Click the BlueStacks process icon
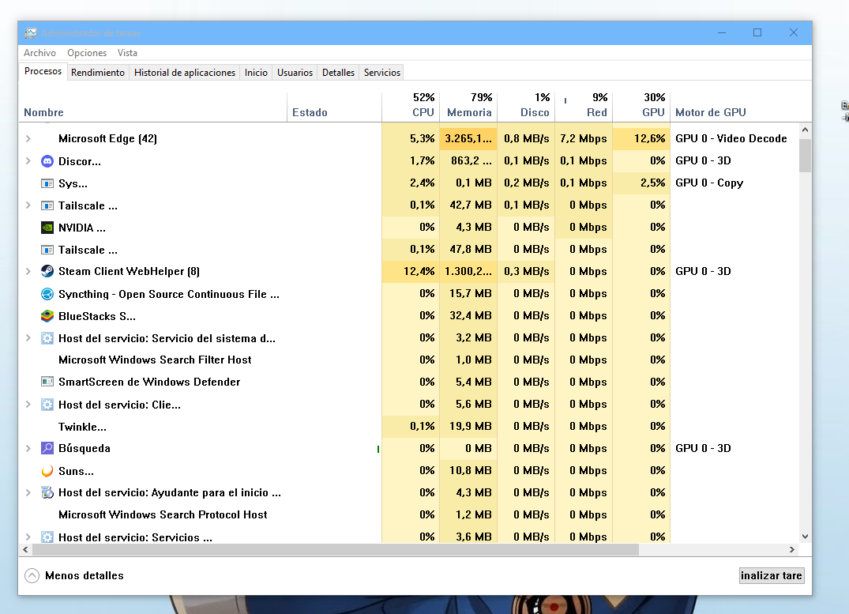 click(47, 316)
